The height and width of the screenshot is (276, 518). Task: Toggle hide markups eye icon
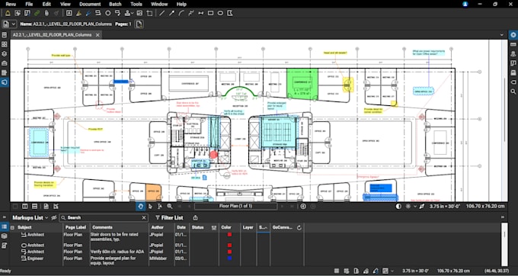(x=54, y=217)
